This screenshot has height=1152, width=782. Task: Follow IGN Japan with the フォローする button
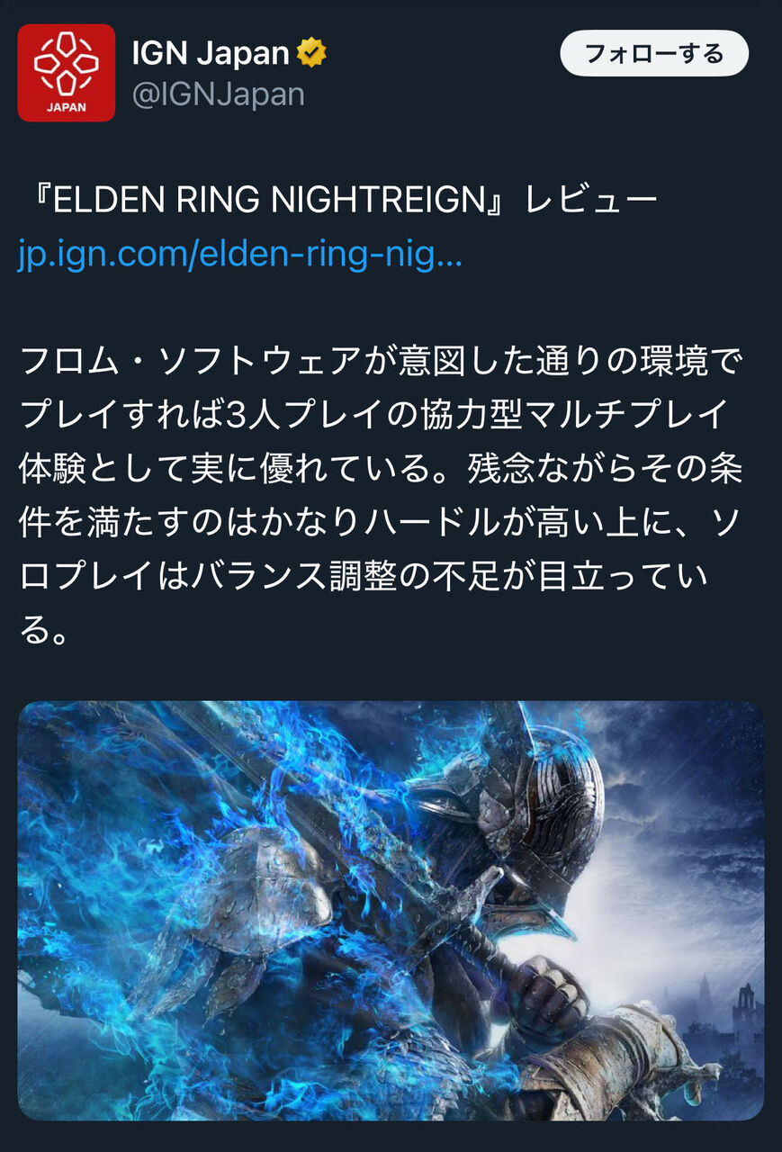pos(654,53)
